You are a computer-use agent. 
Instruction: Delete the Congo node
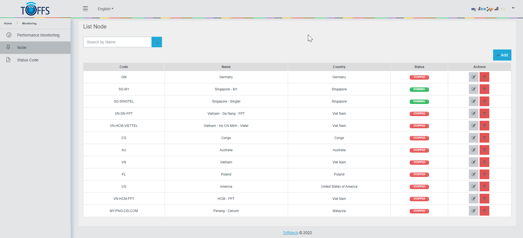pos(484,138)
